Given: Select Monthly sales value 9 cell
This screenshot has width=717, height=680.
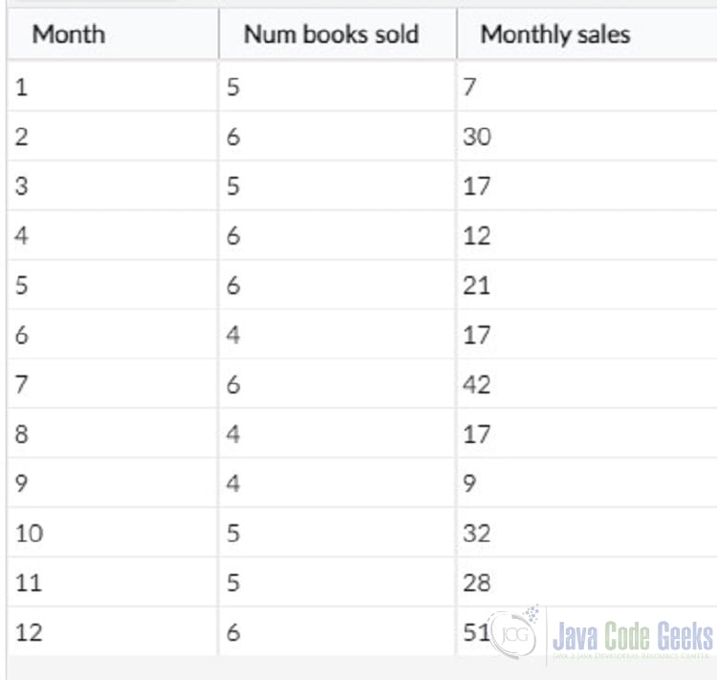Looking at the screenshot, I should (587, 482).
